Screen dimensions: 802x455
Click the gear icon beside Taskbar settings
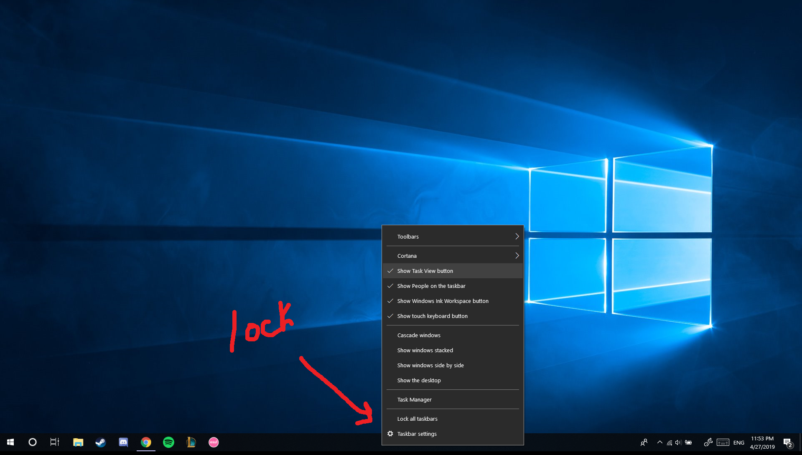(x=390, y=434)
